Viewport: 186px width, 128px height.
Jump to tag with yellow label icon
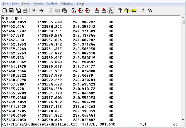tap(134, 11)
